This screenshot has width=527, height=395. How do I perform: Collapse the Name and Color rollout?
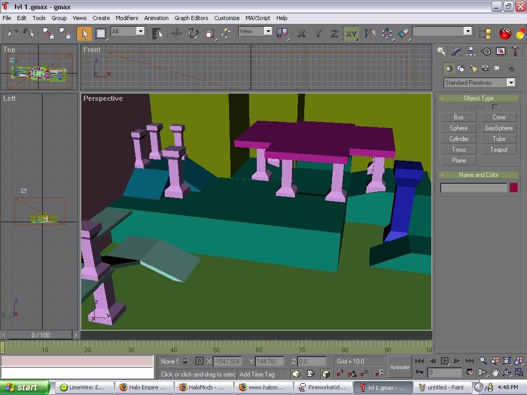[x=479, y=175]
